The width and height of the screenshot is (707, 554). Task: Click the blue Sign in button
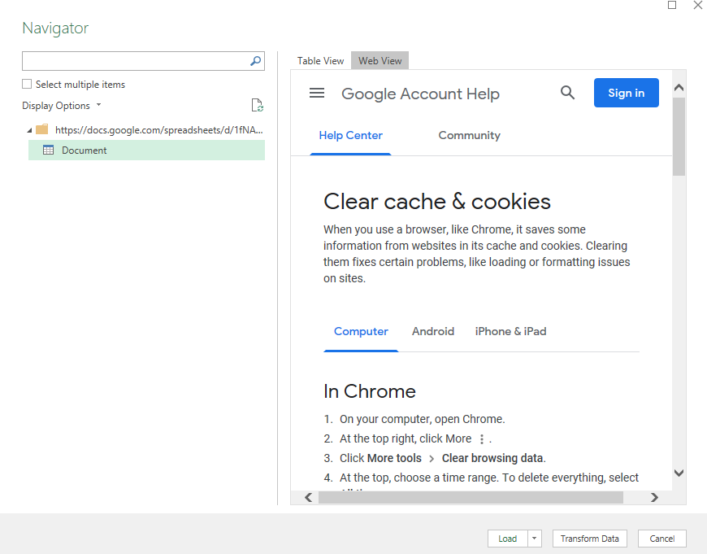626,93
